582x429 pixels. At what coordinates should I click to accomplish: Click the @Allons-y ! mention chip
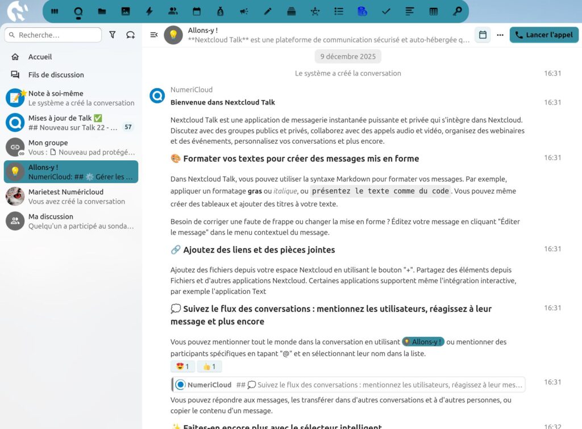tap(423, 342)
